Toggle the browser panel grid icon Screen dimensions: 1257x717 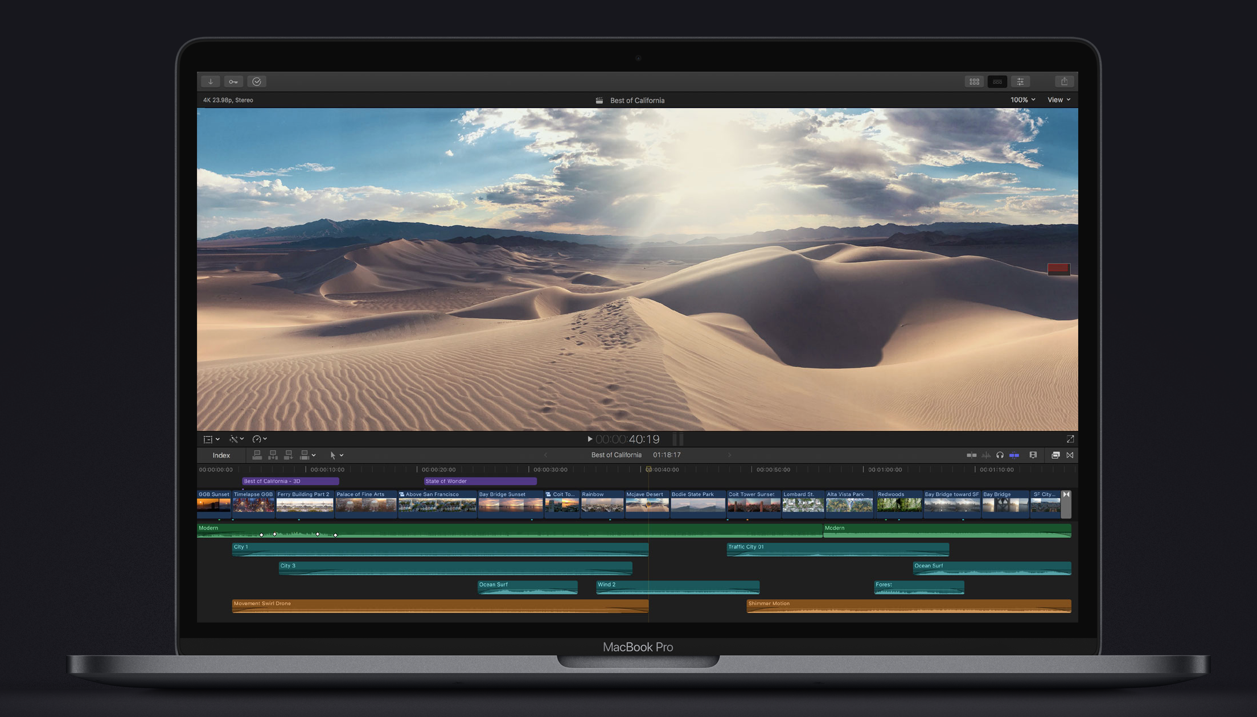point(974,81)
